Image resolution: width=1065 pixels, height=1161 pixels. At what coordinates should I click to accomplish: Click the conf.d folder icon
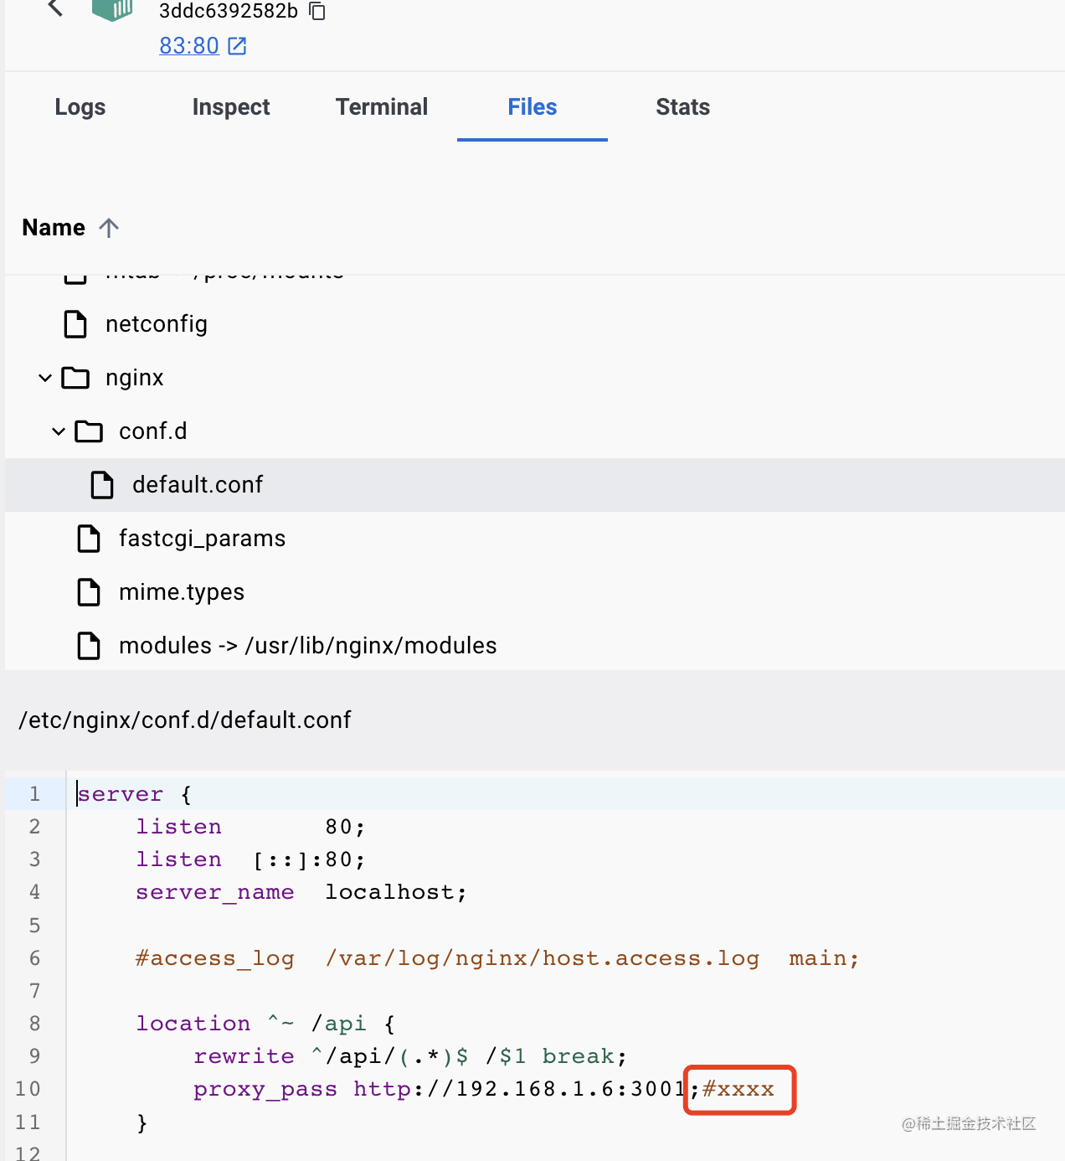[89, 432]
